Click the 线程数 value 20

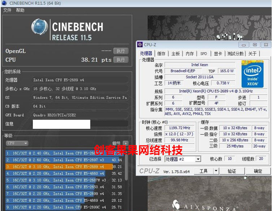pos(261,159)
